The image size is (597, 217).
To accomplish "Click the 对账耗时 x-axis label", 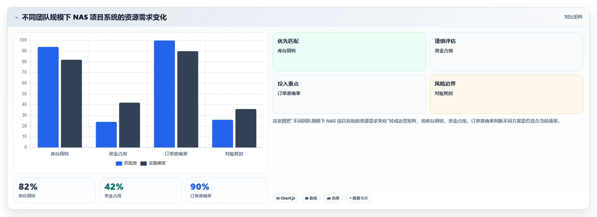I will [x=234, y=154].
